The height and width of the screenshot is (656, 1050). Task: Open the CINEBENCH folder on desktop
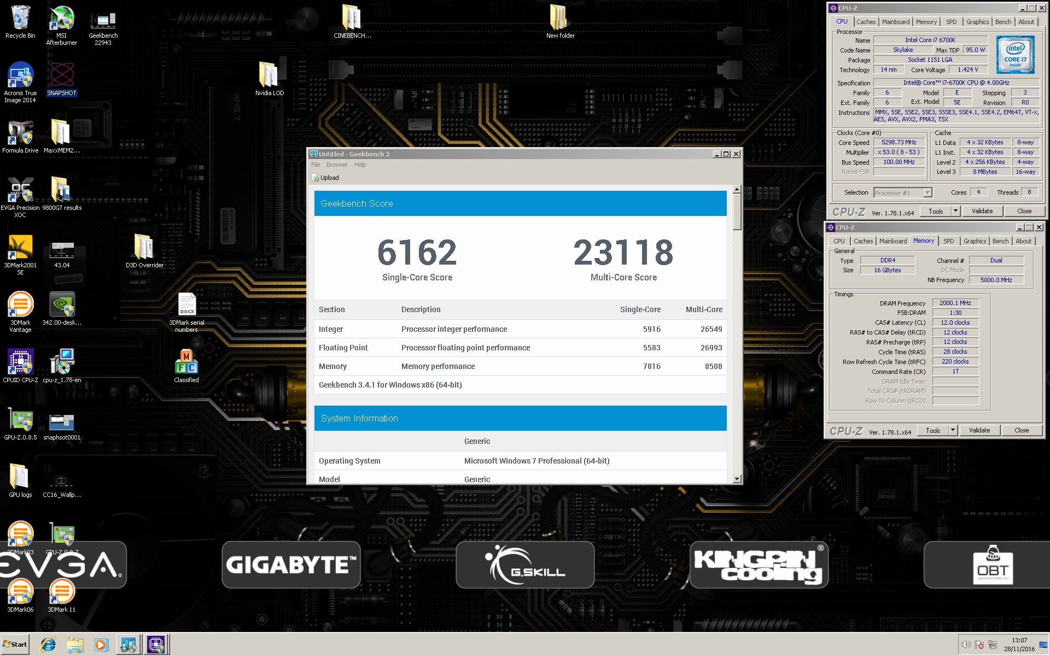click(x=352, y=21)
